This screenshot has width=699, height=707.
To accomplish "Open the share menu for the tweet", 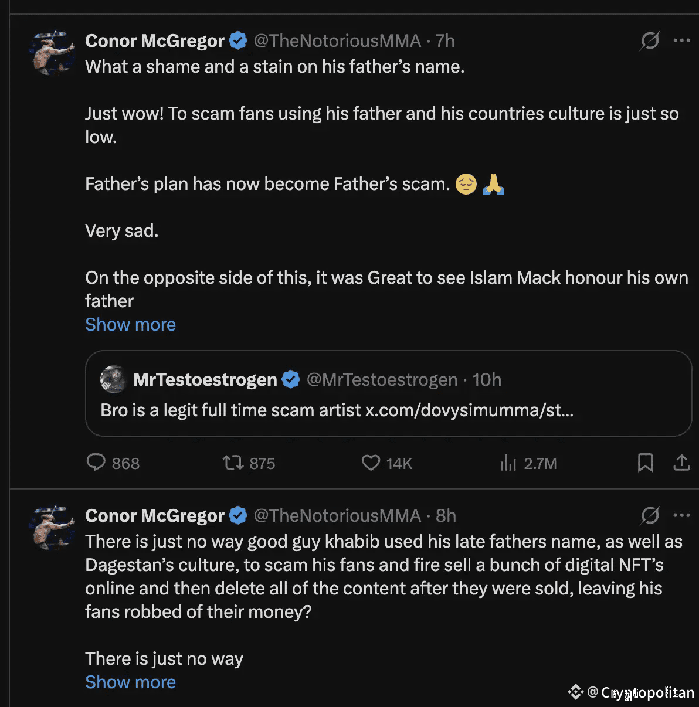I will [x=681, y=463].
